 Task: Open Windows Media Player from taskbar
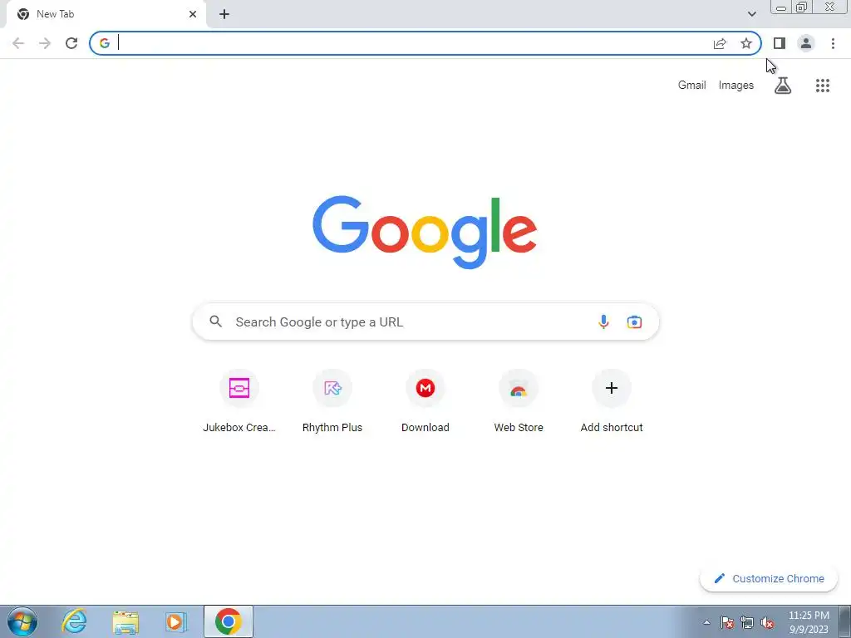click(x=176, y=621)
